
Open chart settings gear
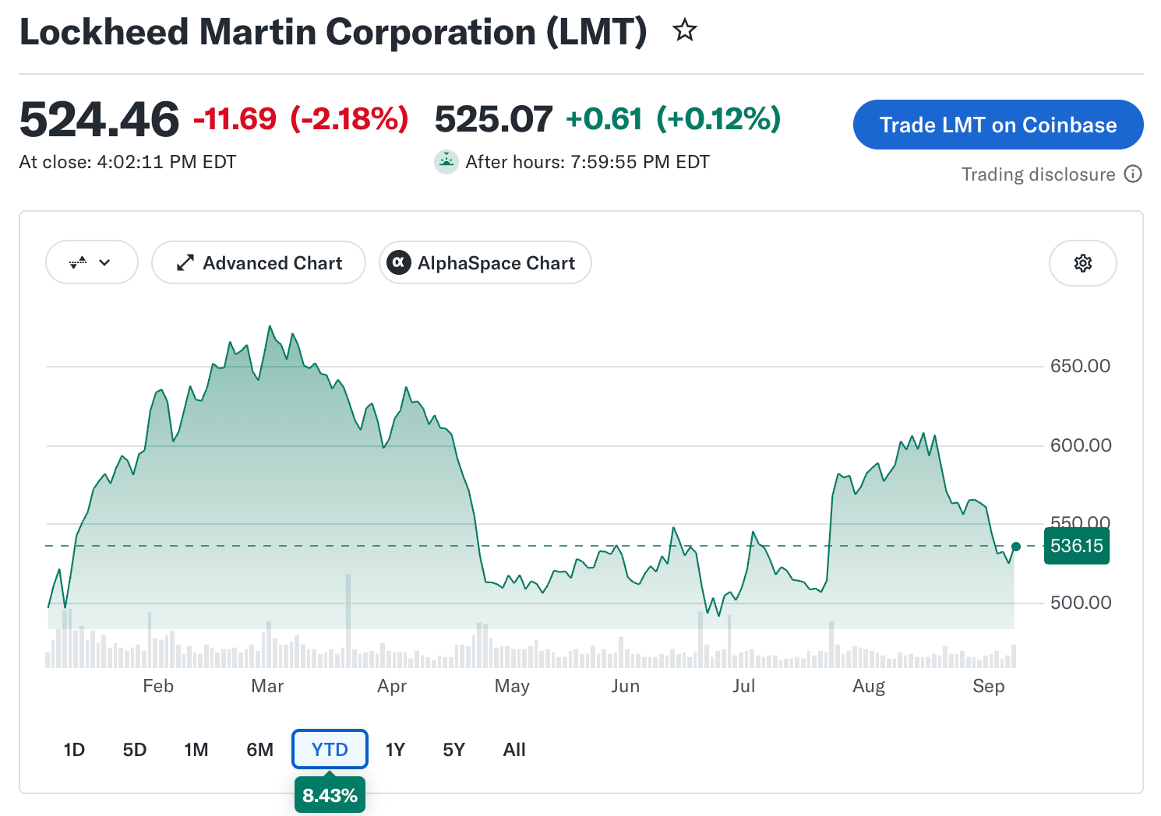tap(1083, 263)
